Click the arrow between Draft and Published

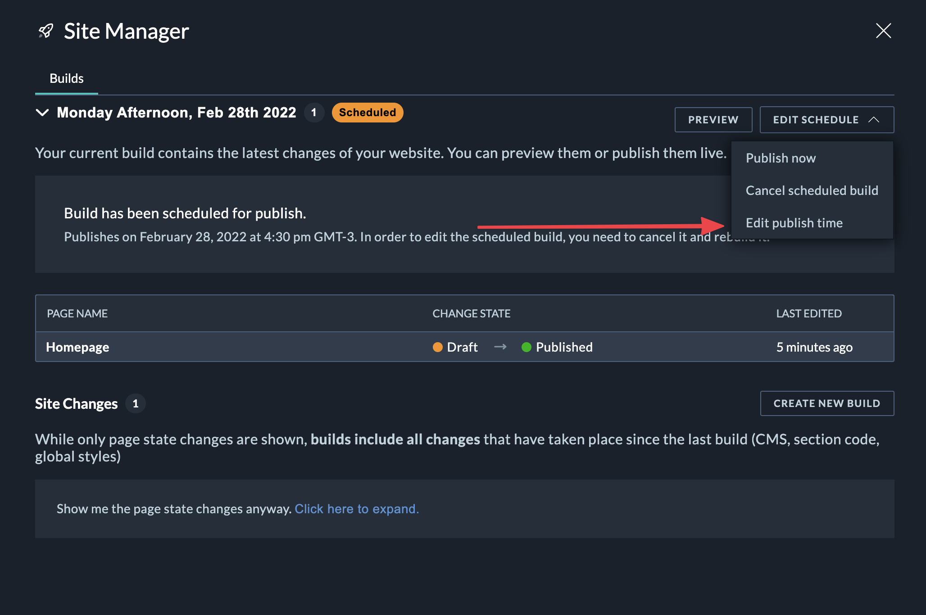[x=500, y=347]
